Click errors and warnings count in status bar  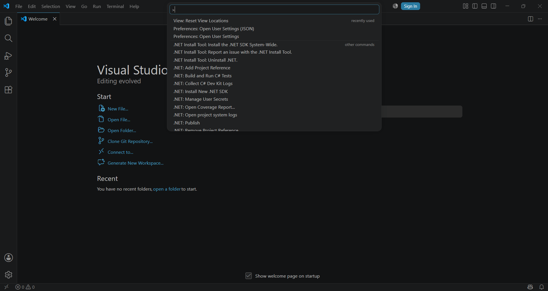(x=25, y=287)
